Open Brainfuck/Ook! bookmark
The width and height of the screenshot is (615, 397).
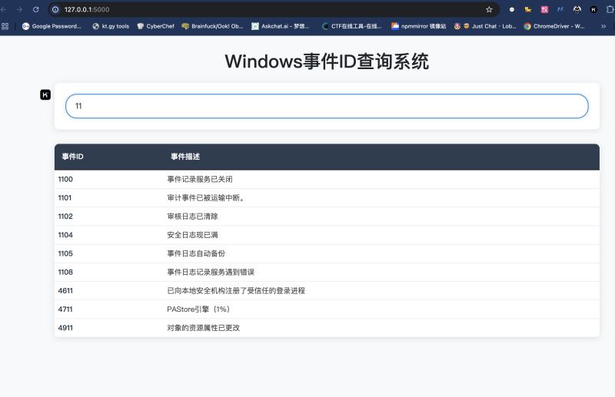point(213,26)
